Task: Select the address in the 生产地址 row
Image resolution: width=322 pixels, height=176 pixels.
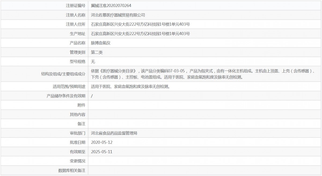Action: 141,34
